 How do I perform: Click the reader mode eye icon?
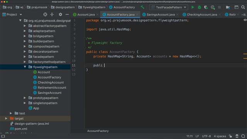coord(245,20)
